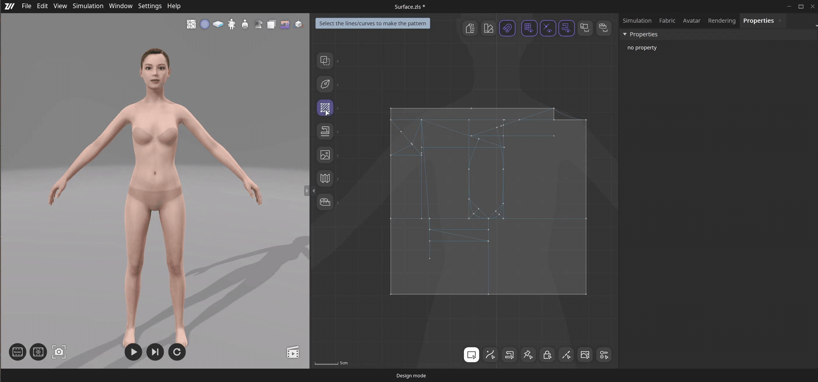Collapse the Properties section
Viewport: 818px width, 382px height.
pos(624,34)
